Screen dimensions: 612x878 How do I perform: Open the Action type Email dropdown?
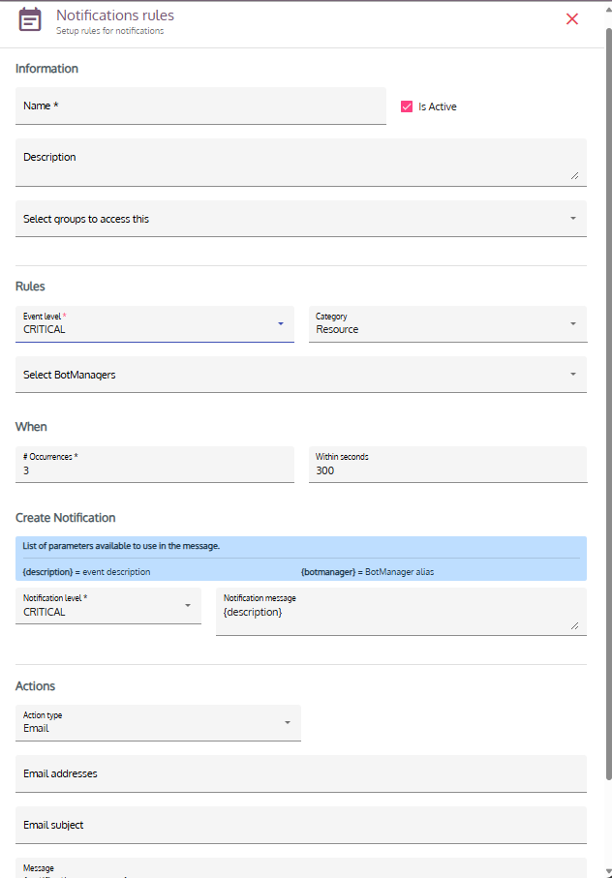coord(158,723)
